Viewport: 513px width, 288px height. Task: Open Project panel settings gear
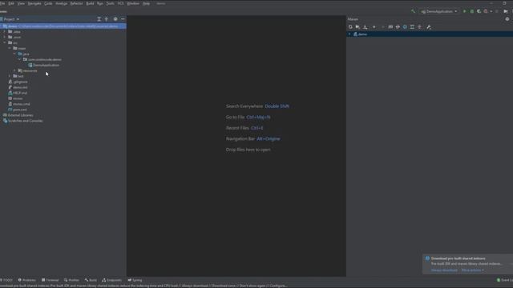(x=115, y=19)
